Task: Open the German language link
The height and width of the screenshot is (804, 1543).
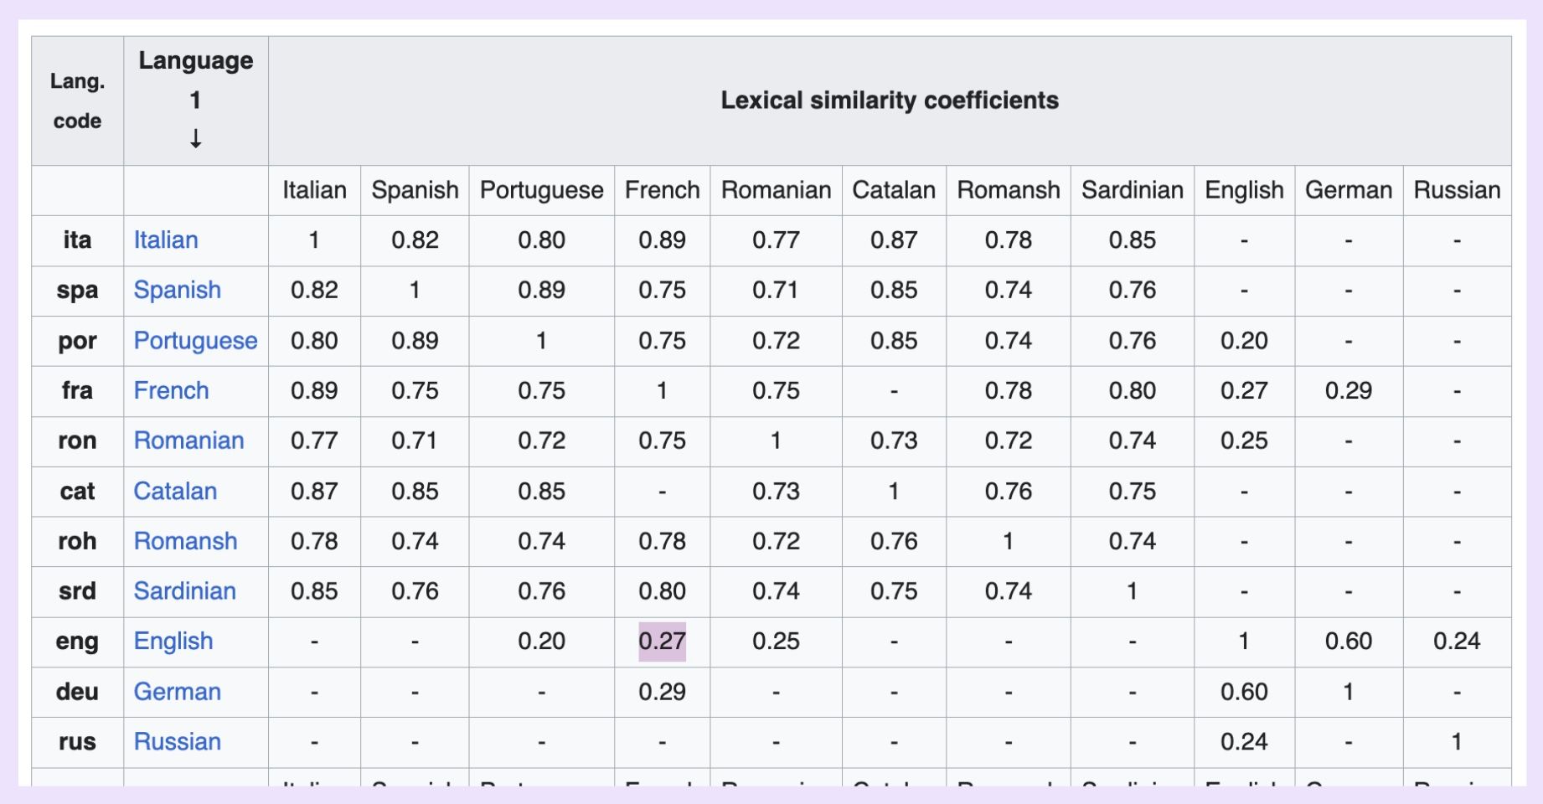Action: (177, 692)
